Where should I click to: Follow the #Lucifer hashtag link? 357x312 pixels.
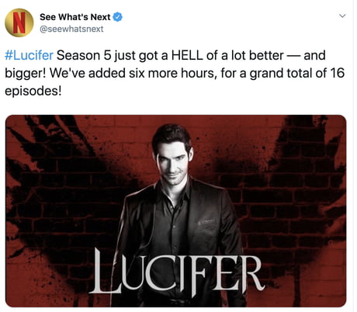[29, 55]
